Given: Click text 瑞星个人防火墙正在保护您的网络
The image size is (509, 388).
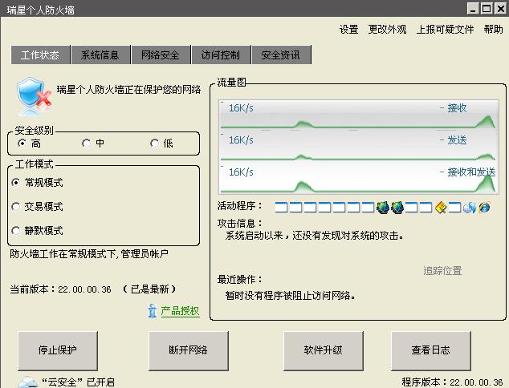Looking at the screenshot, I should tap(129, 90).
